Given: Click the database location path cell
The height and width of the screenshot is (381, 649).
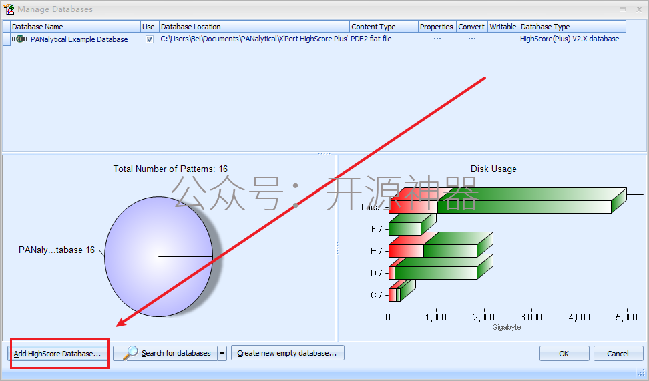Looking at the screenshot, I should (x=254, y=39).
